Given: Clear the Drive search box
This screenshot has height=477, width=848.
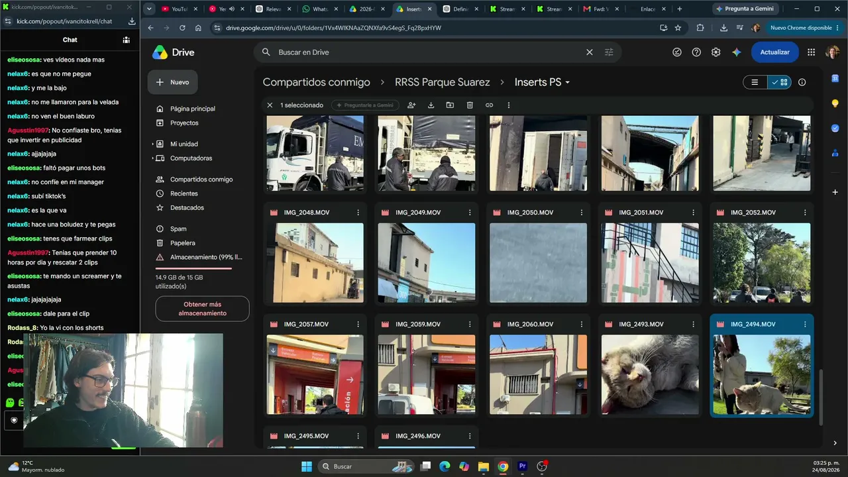Looking at the screenshot, I should pos(589,52).
